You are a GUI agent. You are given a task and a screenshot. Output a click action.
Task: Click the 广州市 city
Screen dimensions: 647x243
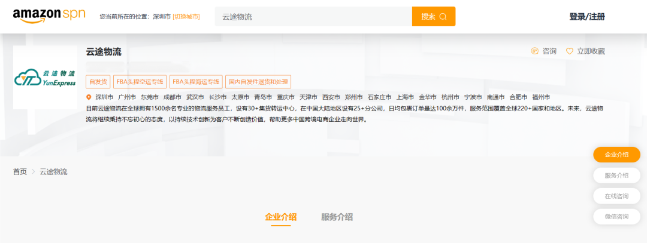pos(126,97)
